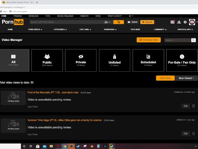Open Modelhub in the top bar

pos(33,16)
